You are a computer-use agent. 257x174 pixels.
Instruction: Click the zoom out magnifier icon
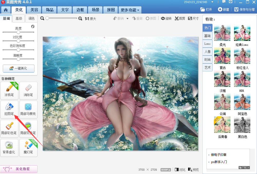tap(42, 18)
